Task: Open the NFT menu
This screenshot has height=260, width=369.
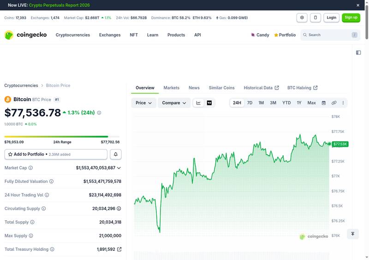Action: 134,35
